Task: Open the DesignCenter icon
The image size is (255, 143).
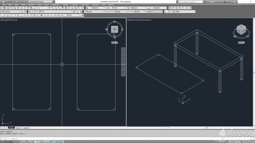Action: (x=66, y=8)
